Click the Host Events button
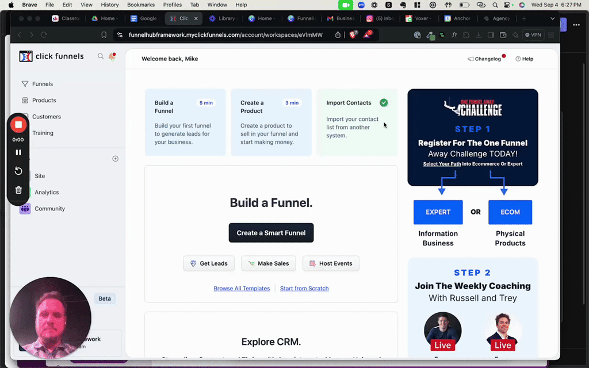 [331, 263]
